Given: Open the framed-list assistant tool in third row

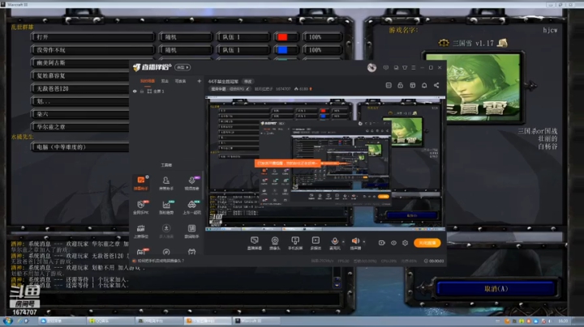Looking at the screenshot, I should 191,231.
